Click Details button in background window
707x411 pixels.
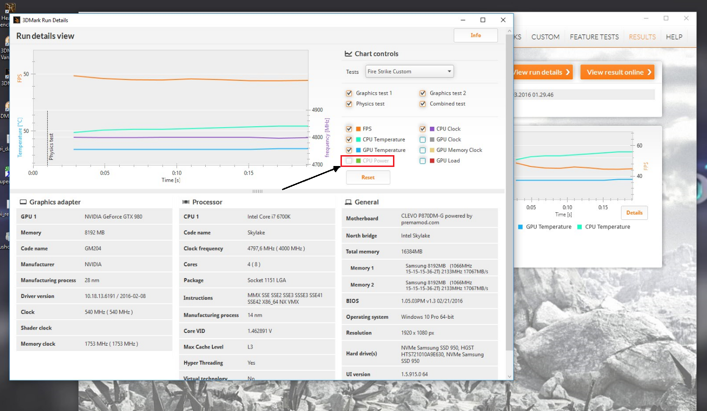tap(634, 213)
